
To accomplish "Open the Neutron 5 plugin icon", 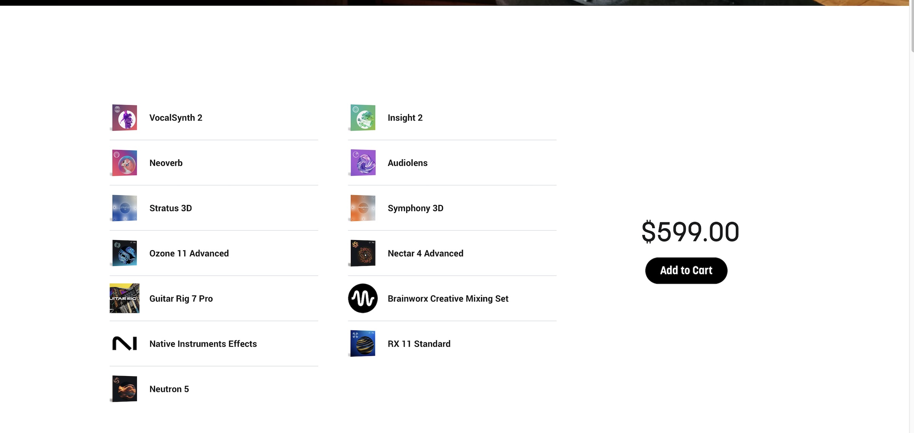I will click(x=124, y=388).
